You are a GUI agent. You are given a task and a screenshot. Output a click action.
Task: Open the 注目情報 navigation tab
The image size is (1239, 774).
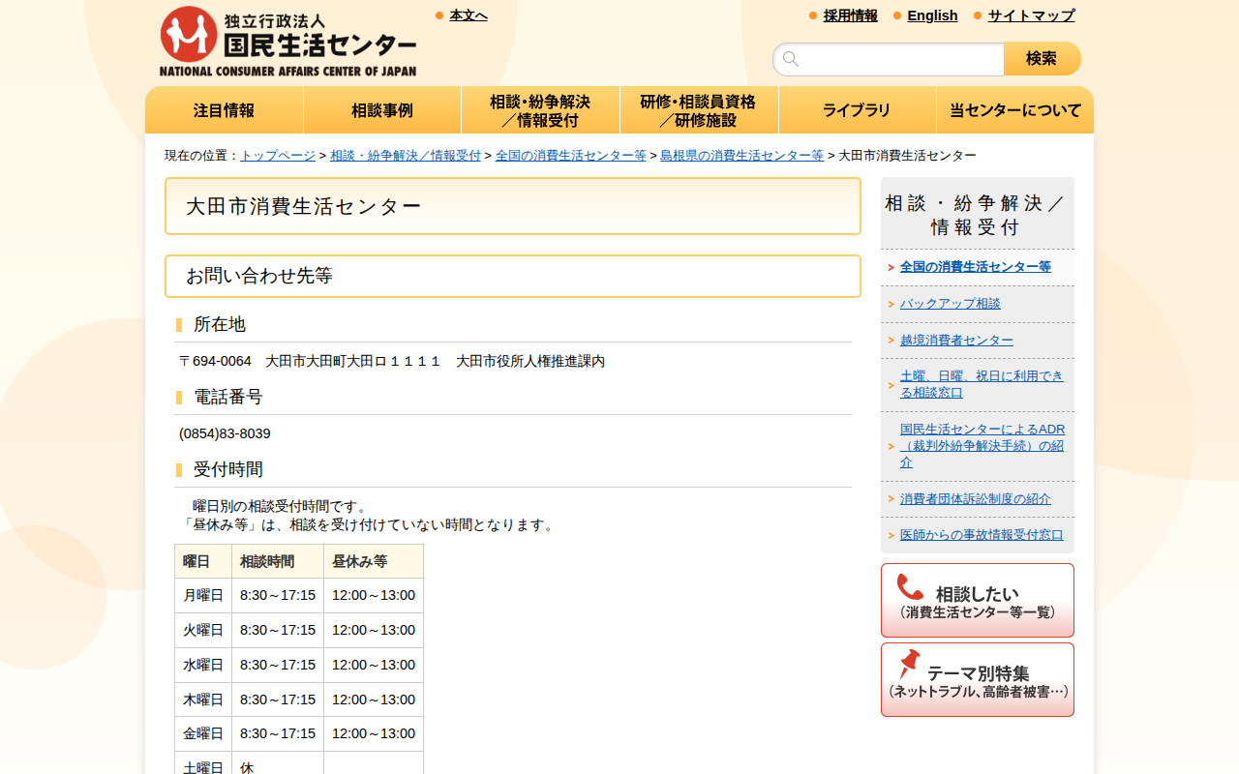click(224, 110)
